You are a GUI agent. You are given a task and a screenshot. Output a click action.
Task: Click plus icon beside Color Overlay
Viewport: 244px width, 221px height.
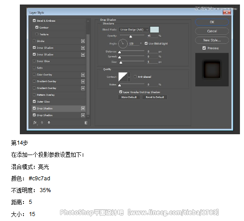click(83, 75)
